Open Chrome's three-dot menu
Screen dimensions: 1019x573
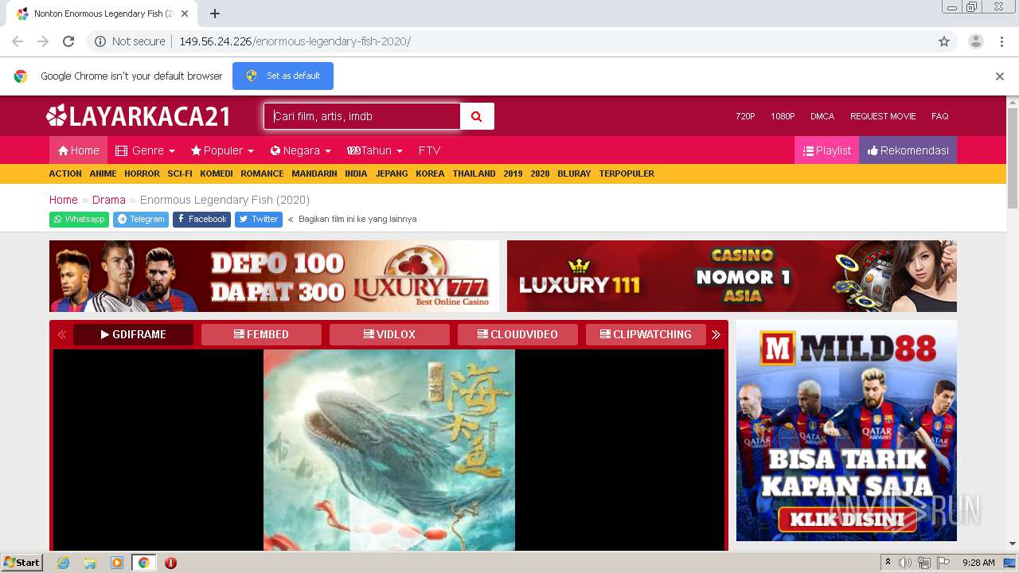[x=1001, y=41]
